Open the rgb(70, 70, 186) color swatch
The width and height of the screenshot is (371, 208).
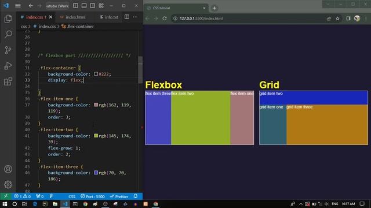click(x=96, y=173)
